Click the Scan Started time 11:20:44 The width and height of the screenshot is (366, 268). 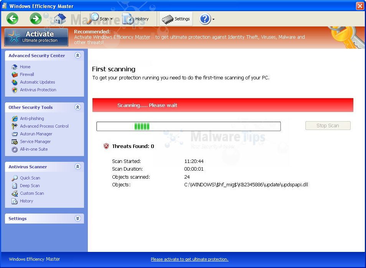pos(194,161)
